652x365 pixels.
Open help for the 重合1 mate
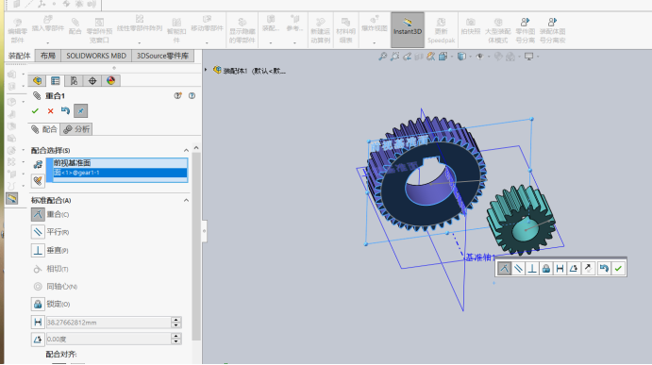192,95
